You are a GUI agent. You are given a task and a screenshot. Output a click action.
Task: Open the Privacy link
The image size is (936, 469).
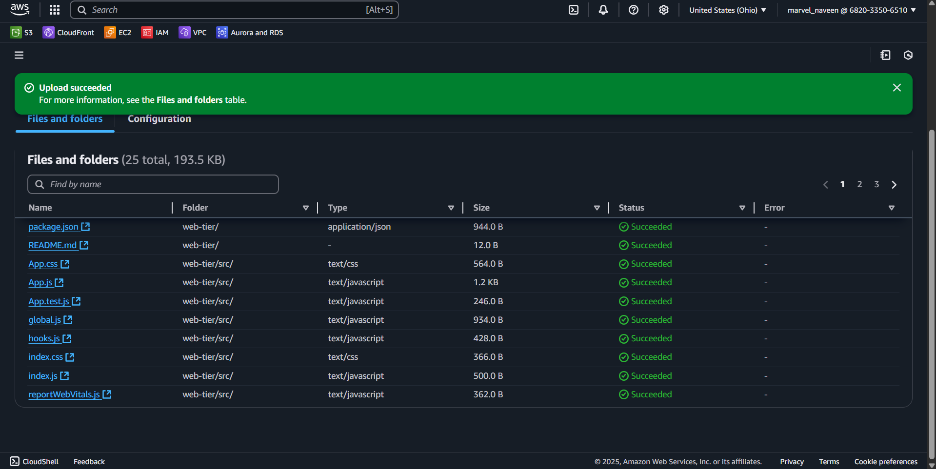[x=792, y=461]
